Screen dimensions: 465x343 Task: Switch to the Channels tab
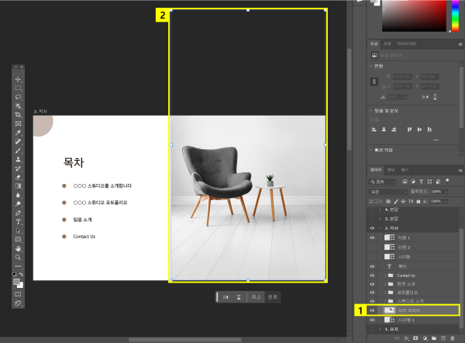(x=391, y=170)
